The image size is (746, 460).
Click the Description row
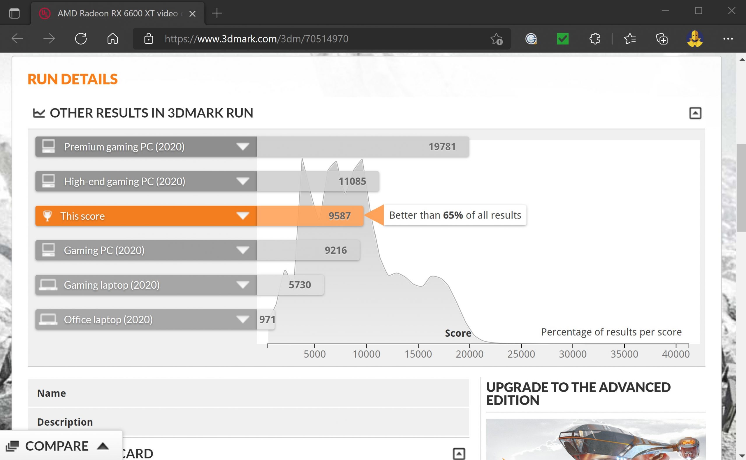tap(248, 422)
